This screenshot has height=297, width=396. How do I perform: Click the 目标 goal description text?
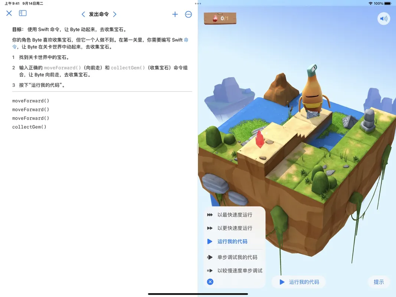(69, 30)
